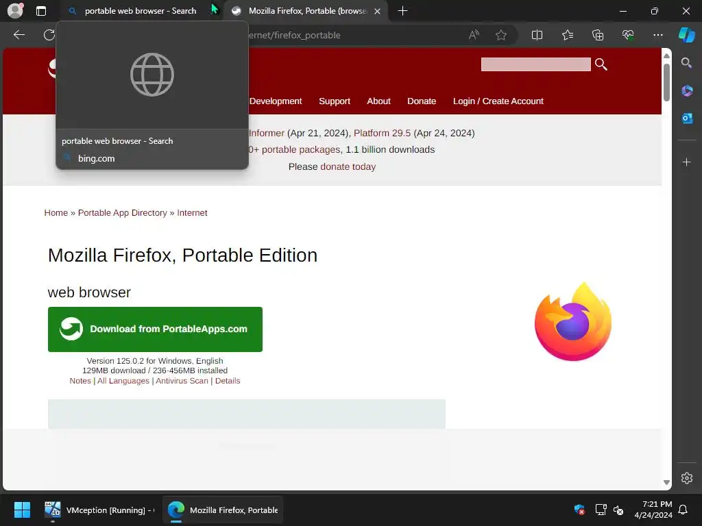The height and width of the screenshot is (526, 702).
Task: Open the sidebar Search icon
Action: click(x=686, y=63)
